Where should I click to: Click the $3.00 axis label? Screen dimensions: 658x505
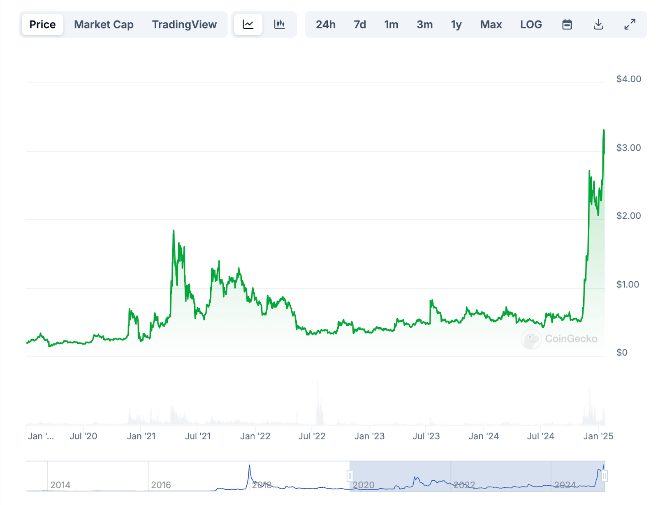628,148
